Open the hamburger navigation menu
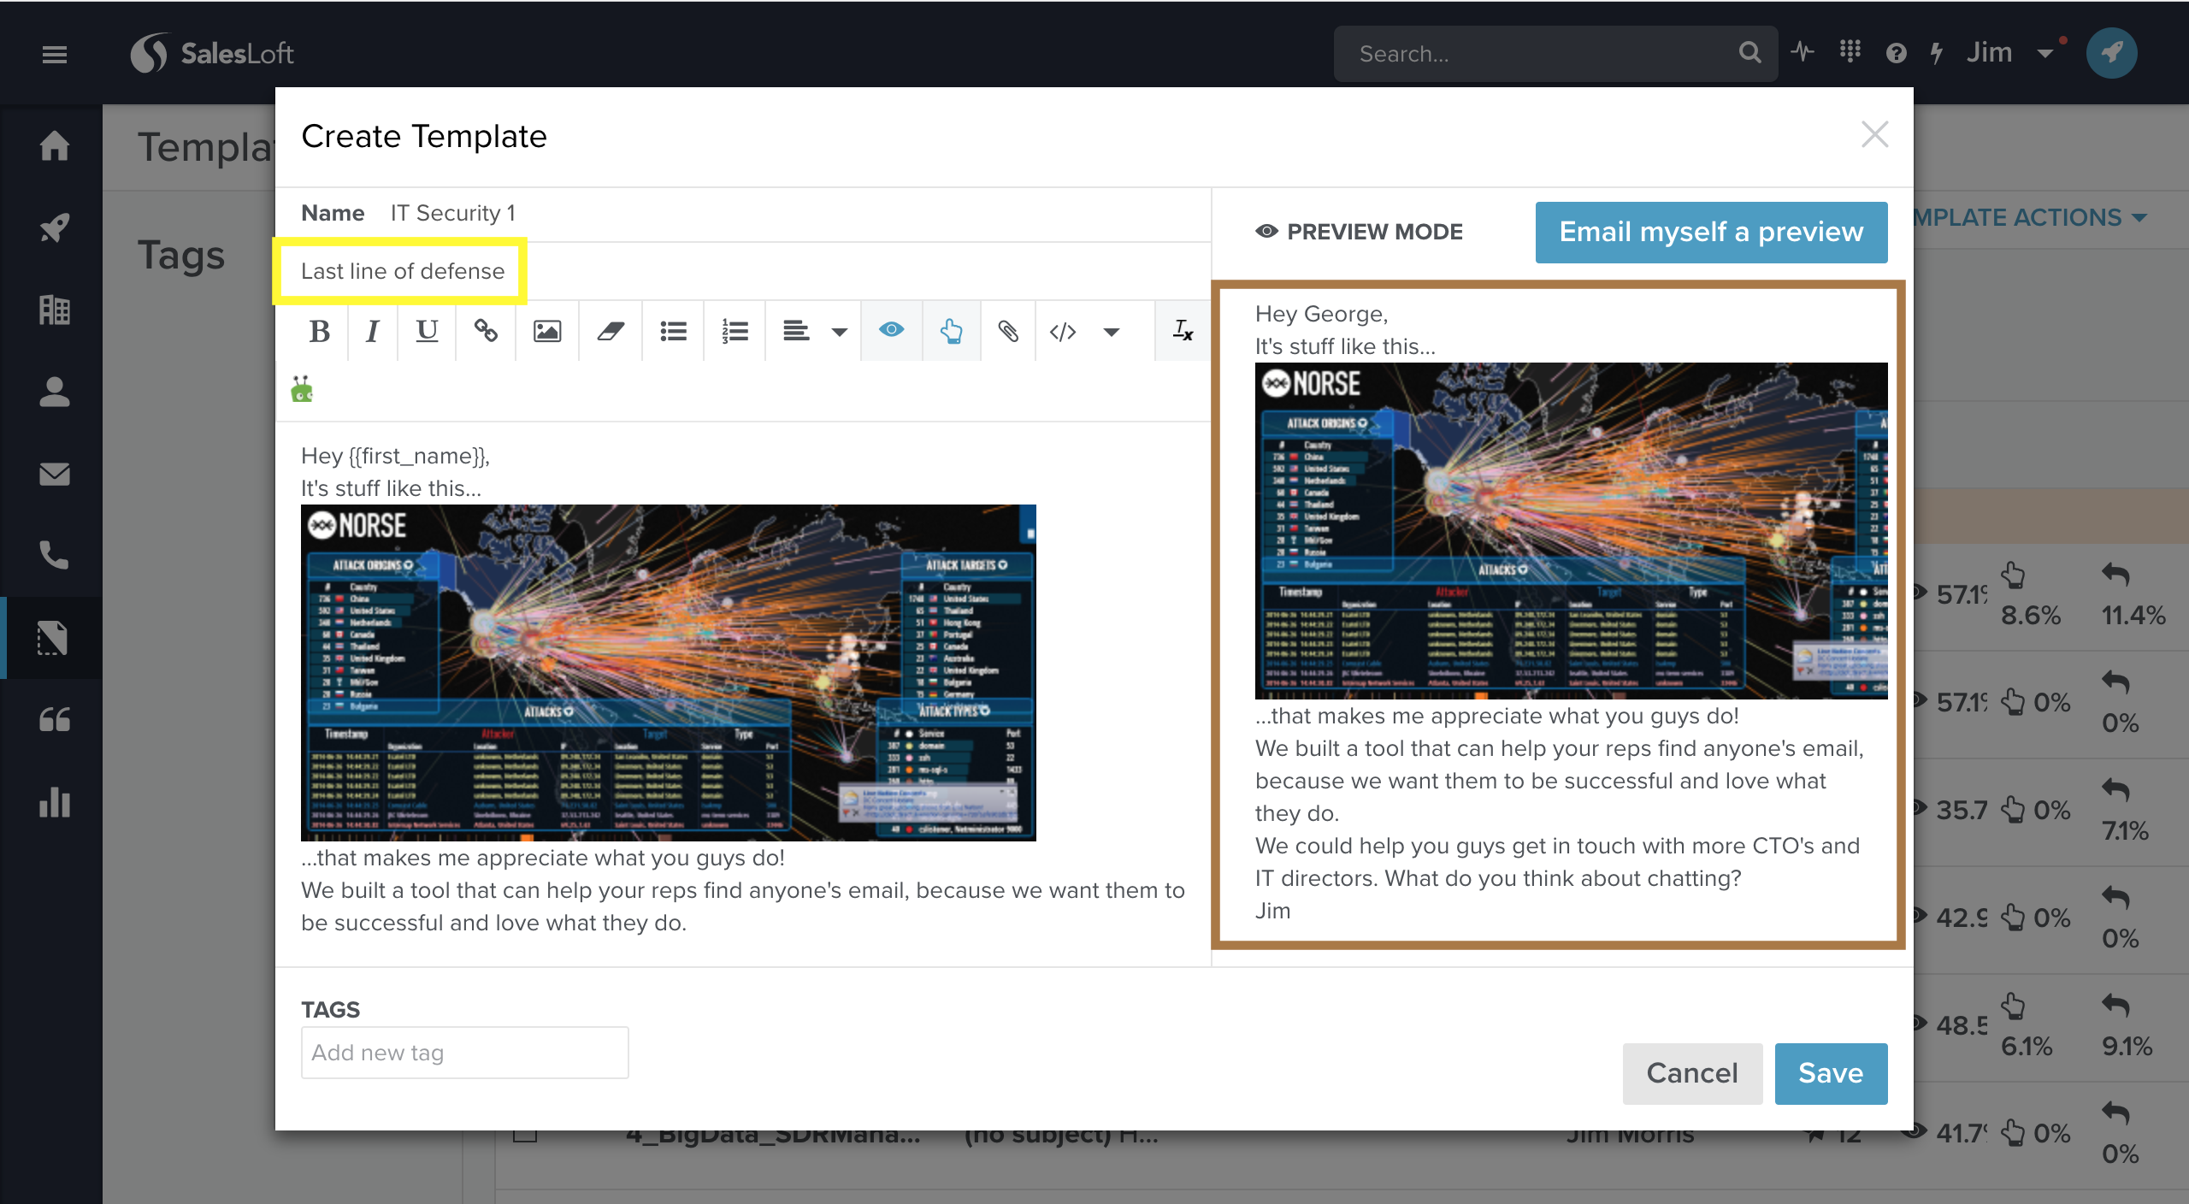The image size is (2189, 1204). click(55, 55)
